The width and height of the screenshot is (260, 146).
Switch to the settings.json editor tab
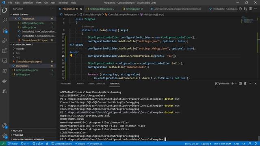tap(132, 9)
